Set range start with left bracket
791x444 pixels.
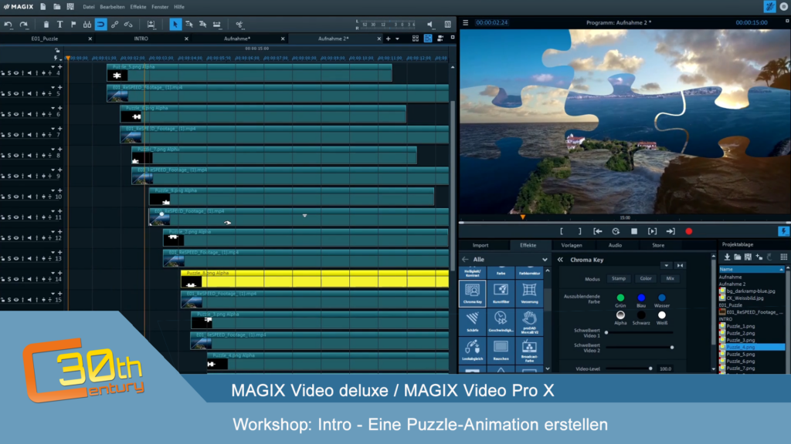click(562, 231)
